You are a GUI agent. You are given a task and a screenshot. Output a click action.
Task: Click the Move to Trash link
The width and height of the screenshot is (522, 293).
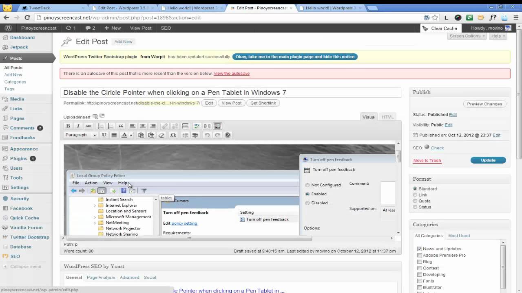pyautogui.click(x=427, y=160)
